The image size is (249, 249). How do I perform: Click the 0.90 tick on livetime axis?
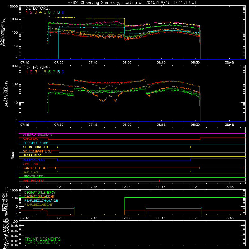pyautogui.click(x=14, y=245)
